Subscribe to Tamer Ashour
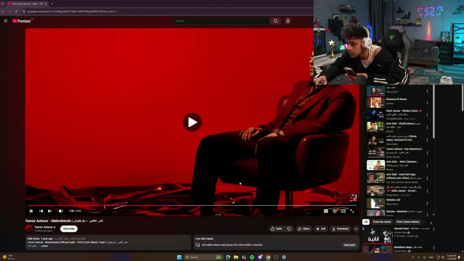The image size is (464, 261). click(69, 229)
